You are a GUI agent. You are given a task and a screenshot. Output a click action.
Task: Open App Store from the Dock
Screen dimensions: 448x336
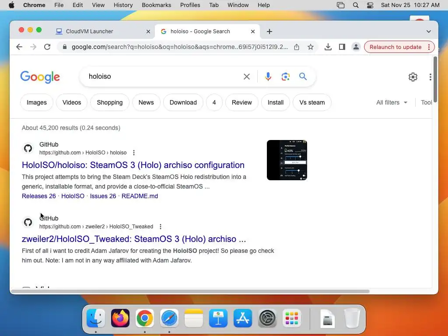tap(243, 318)
